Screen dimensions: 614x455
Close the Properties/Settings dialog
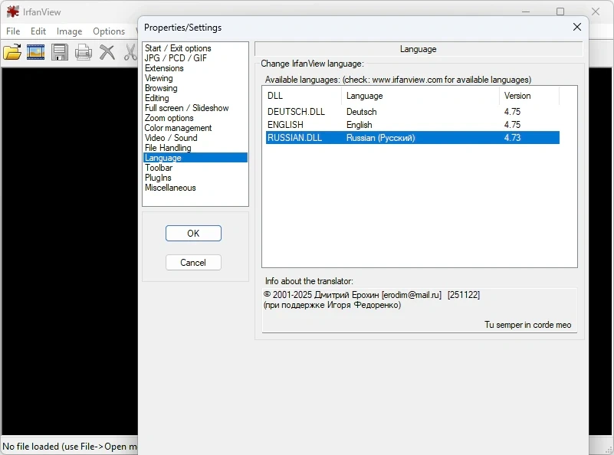576,27
